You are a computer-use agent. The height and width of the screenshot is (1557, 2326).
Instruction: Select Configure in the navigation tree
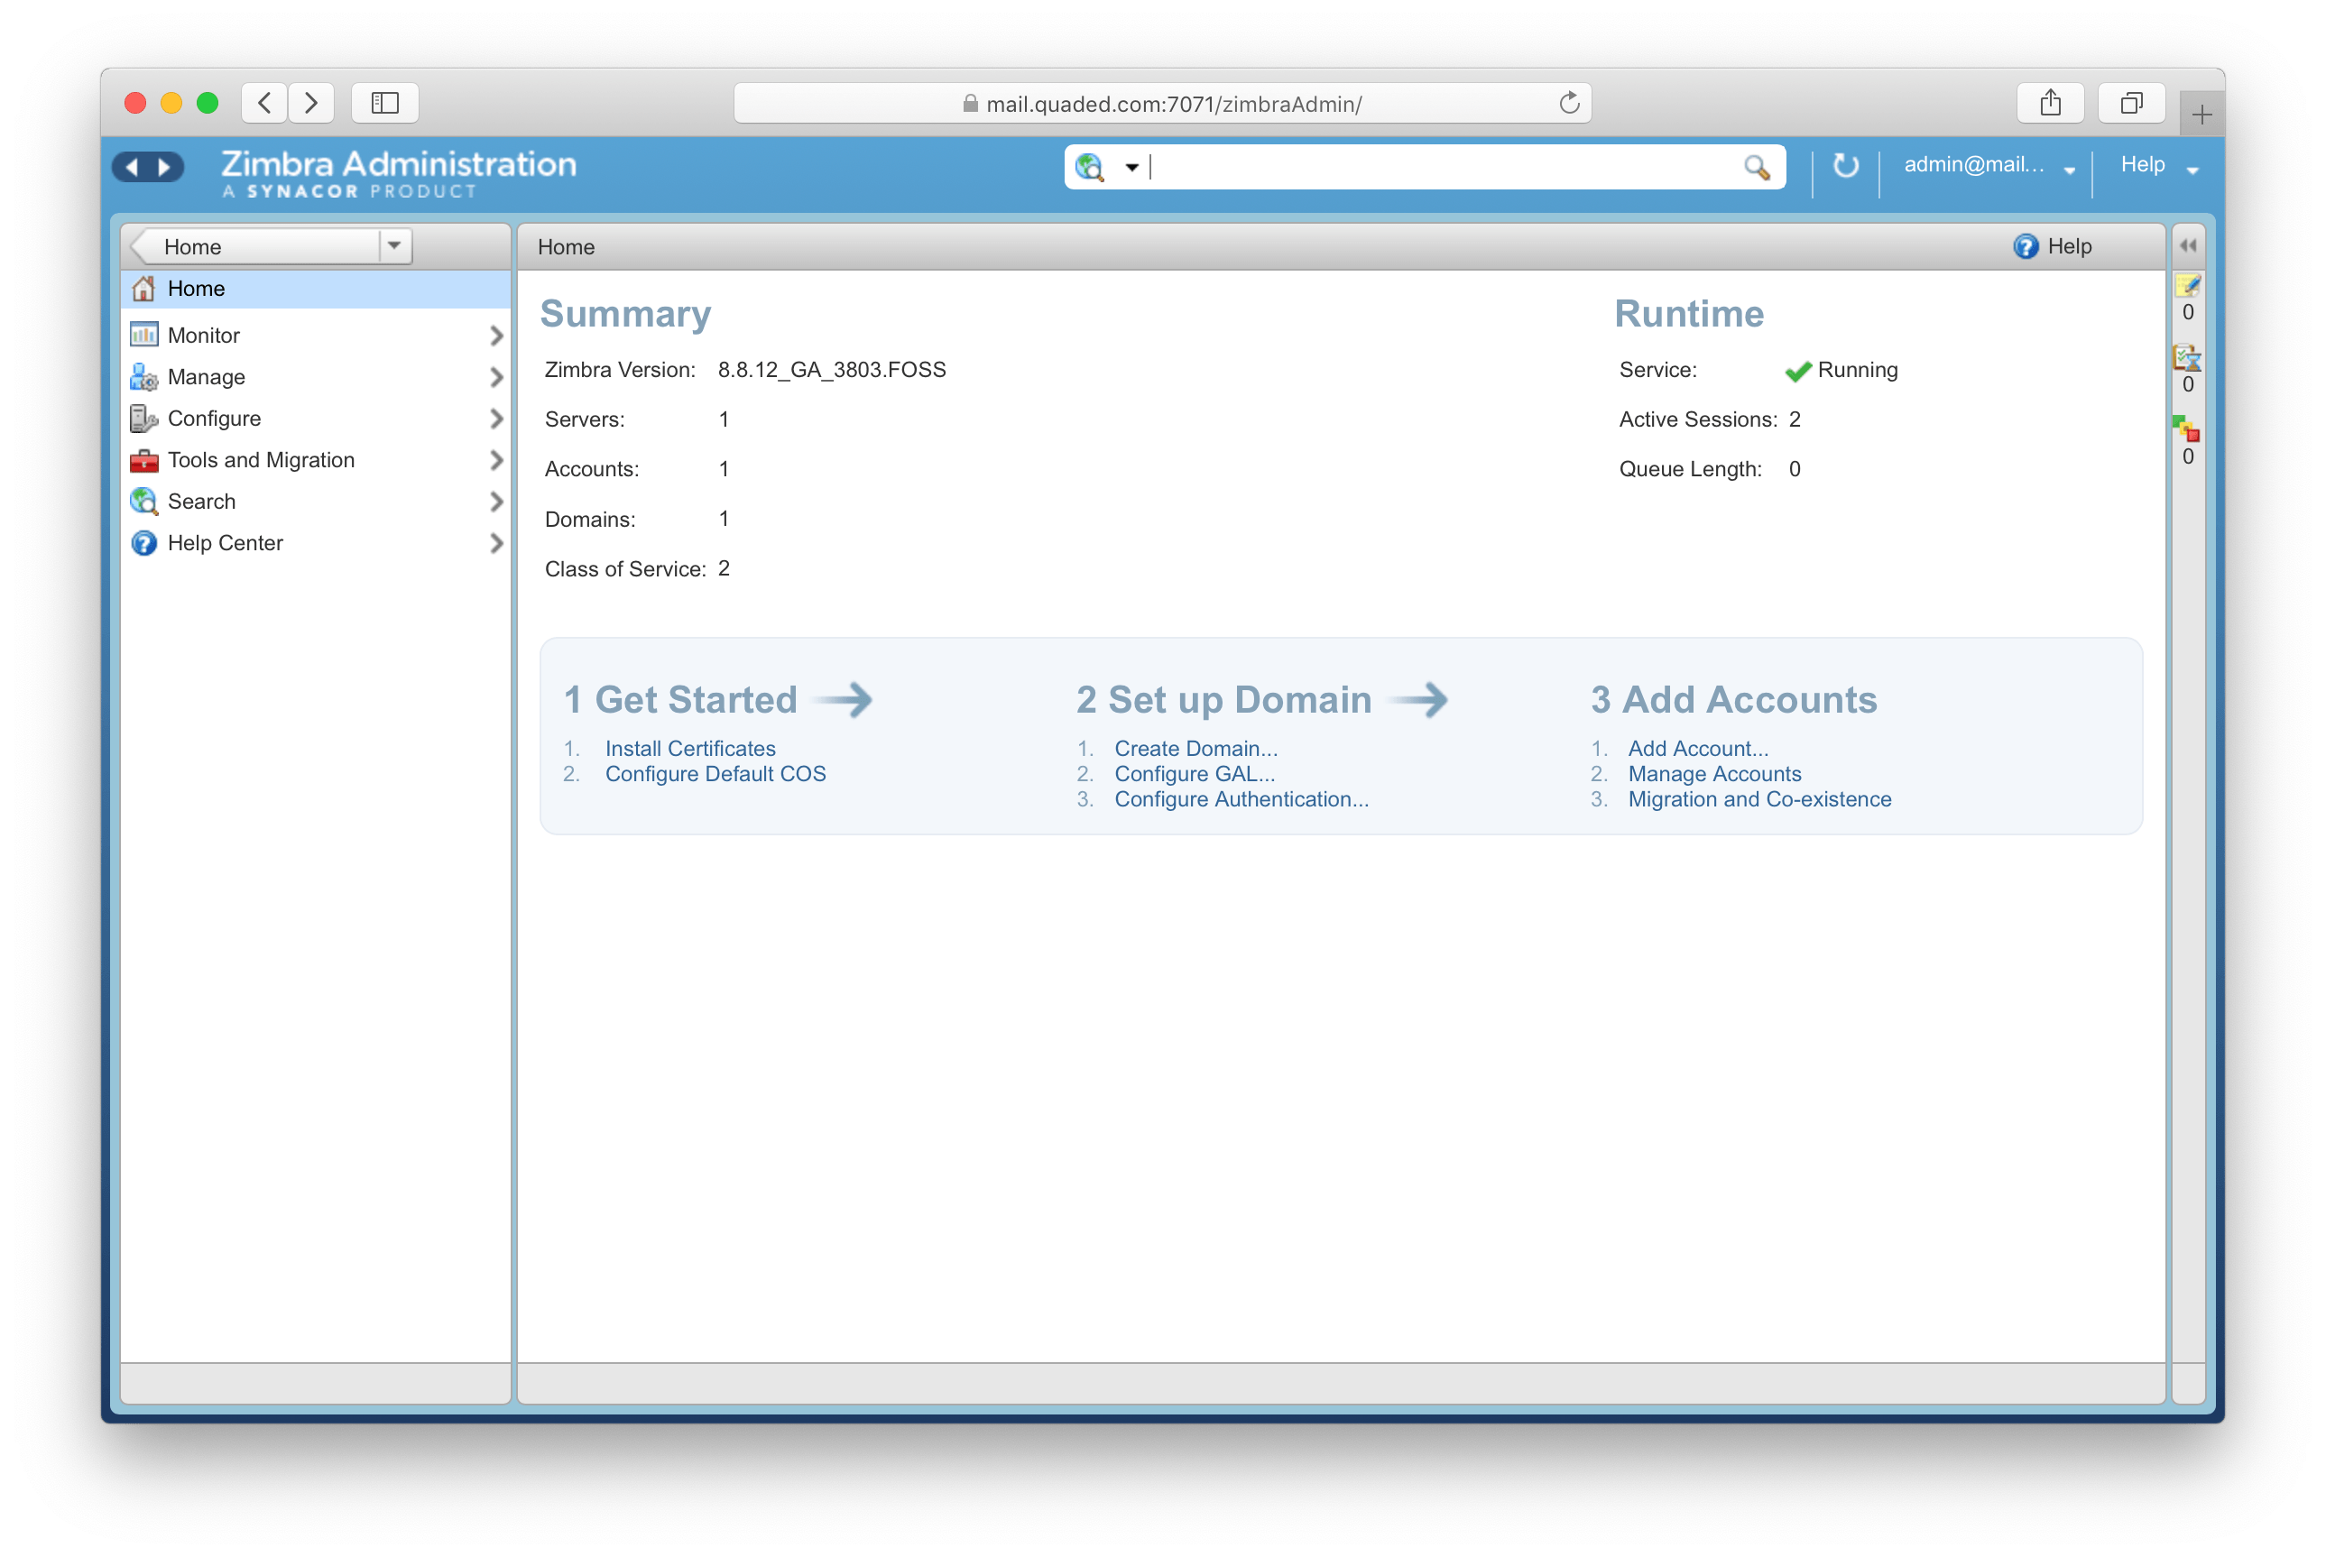click(316, 419)
